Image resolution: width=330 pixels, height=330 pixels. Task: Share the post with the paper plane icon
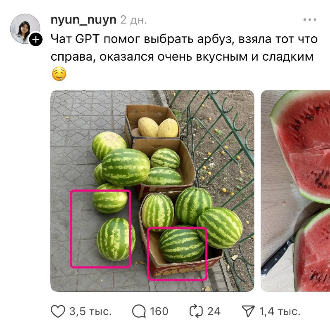pos(248,311)
